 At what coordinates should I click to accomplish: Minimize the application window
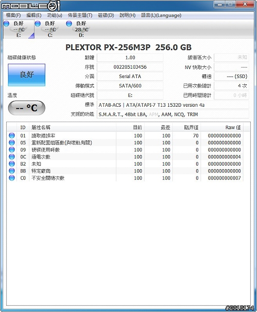pyautogui.click(x=220, y=4)
